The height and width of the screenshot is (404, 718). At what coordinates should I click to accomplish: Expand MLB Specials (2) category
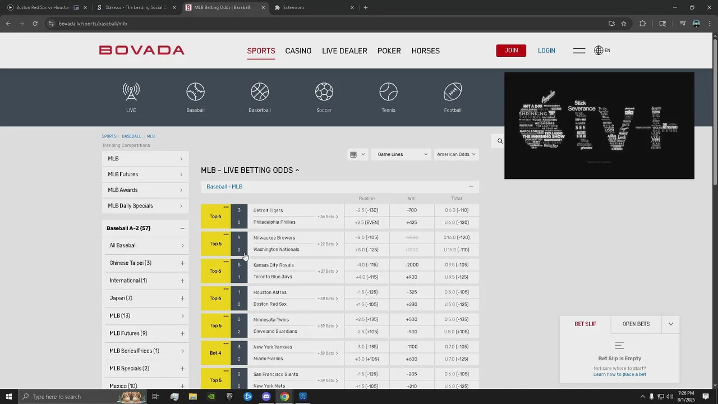pos(182,369)
